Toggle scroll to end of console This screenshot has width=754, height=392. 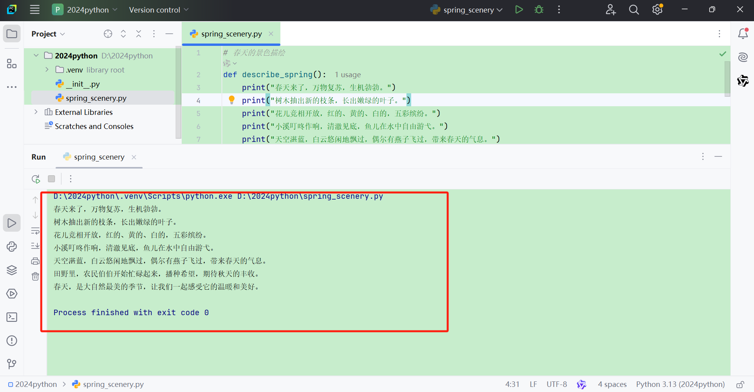(x=35, y=246)
